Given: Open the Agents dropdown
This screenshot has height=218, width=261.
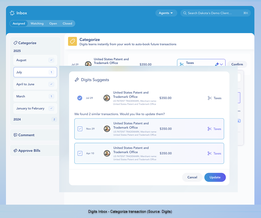Looking at the screenshot, I should tap(166, 13).
